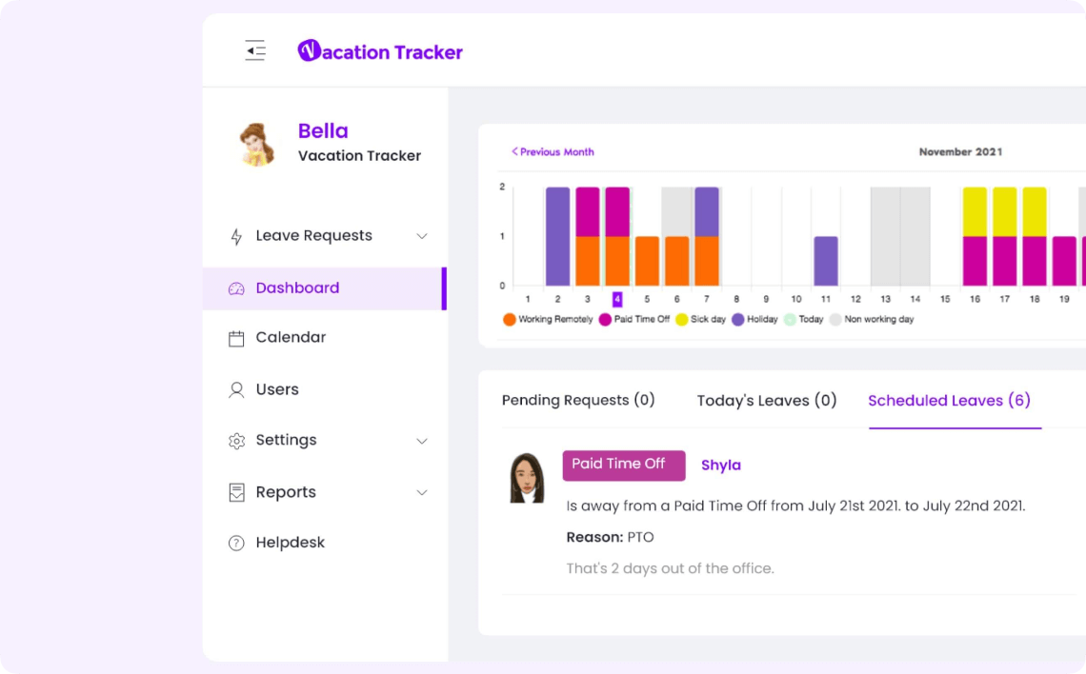Open the Helpdesk question-mark icon
The height and width of the screenshot is (674, 1086).
click(x=236, y=542)
